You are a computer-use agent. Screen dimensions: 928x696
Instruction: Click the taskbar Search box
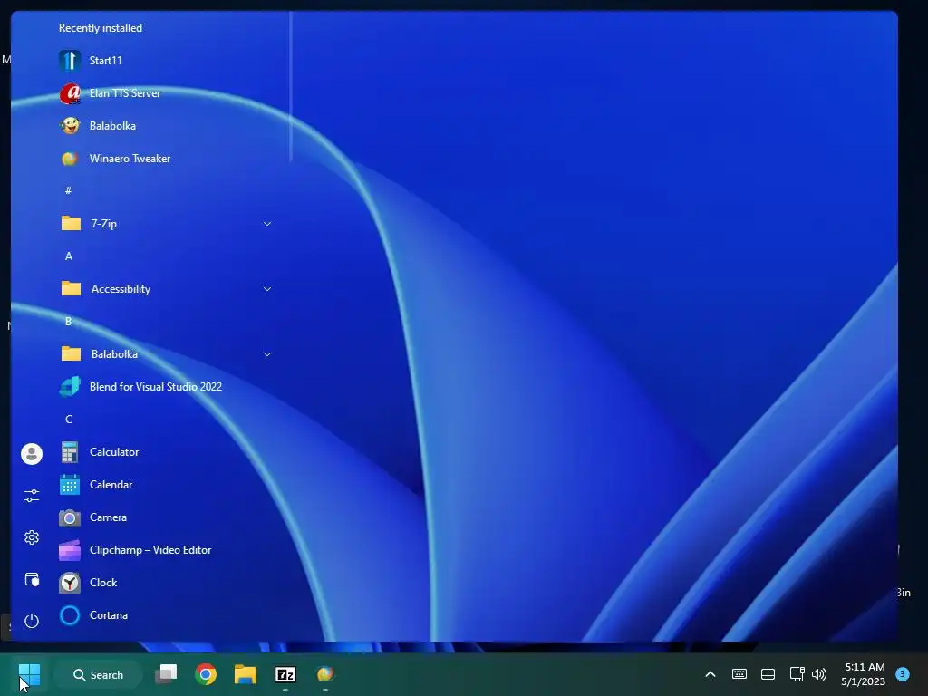coord(98,674)
